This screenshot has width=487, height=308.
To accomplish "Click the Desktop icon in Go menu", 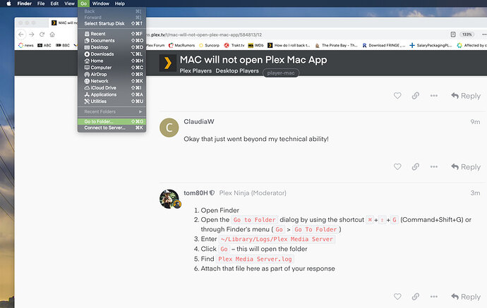I will [87, 47].
